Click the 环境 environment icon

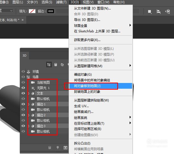(x=28, y=72)
